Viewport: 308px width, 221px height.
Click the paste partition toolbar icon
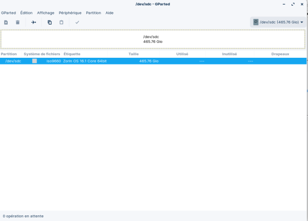(62, 23)
